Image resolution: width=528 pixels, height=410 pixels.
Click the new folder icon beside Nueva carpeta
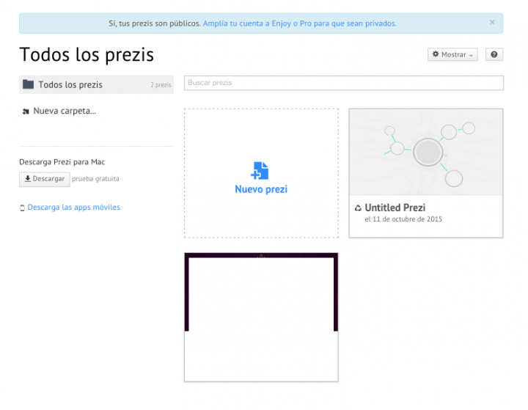(26, 112)
